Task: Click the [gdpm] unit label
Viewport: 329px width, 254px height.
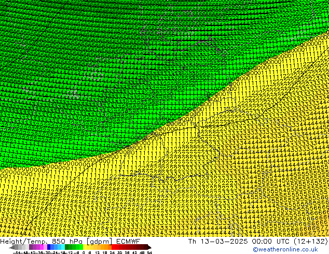Action: click(x=100, y=242)
